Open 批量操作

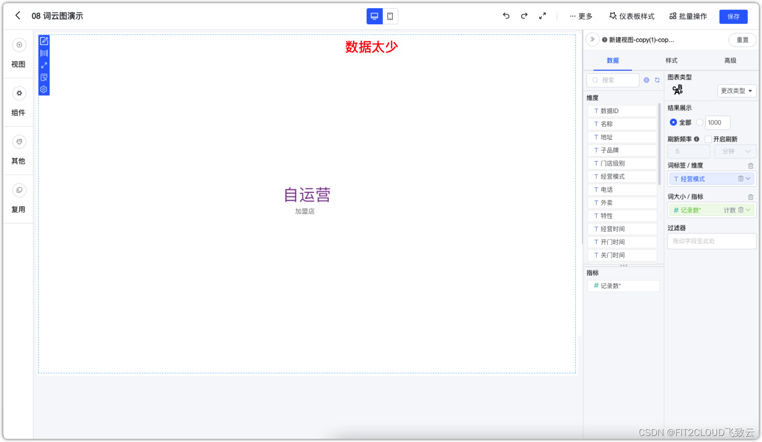(688, 16)
